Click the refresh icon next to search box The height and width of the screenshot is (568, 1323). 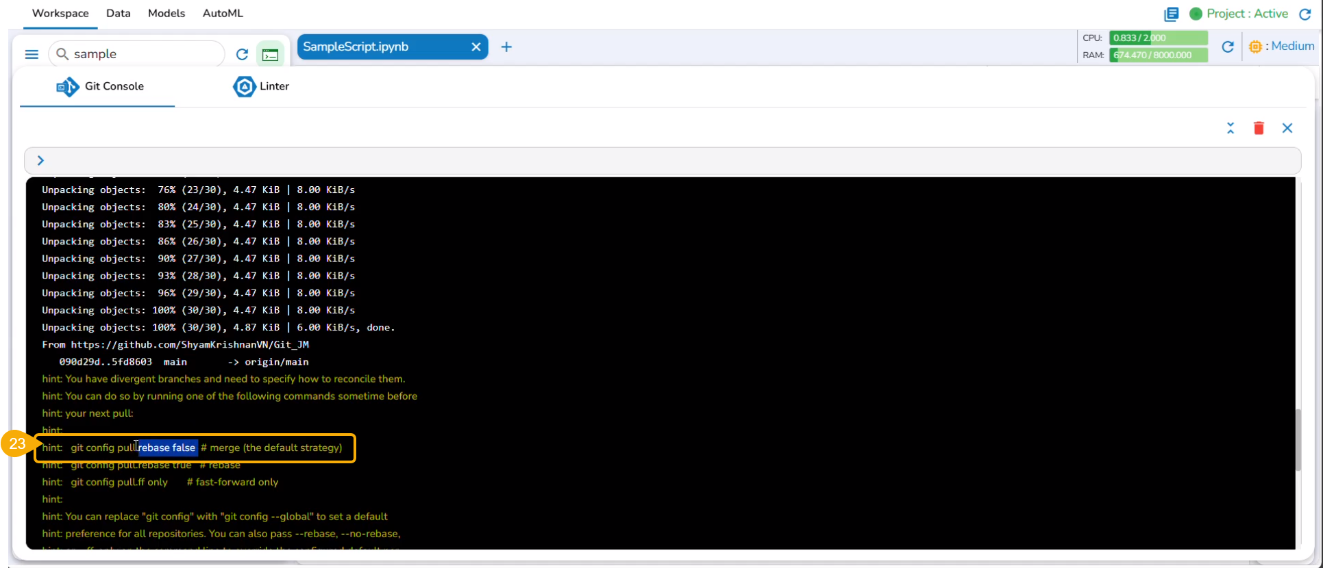click(242, 54)
